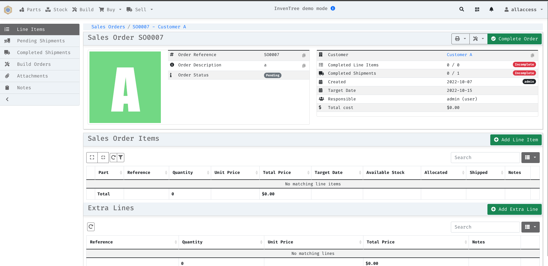Image resolution: width=548 pixels, height=266 pixels.
Task: Reload the Sales Order Items table
Action: [113, 157]
